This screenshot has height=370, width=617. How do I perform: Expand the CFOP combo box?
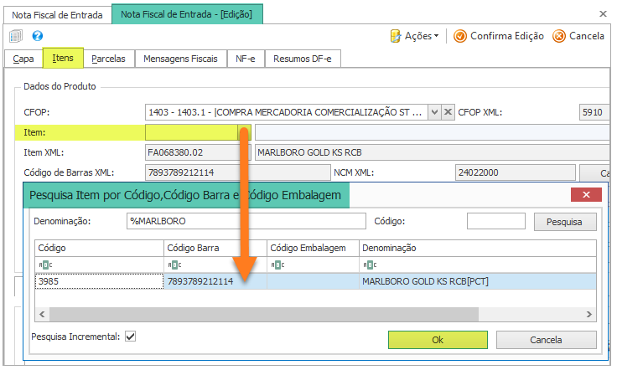[433, 112]
